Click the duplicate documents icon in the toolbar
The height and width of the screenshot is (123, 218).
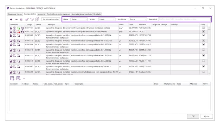tap(37, 19)
